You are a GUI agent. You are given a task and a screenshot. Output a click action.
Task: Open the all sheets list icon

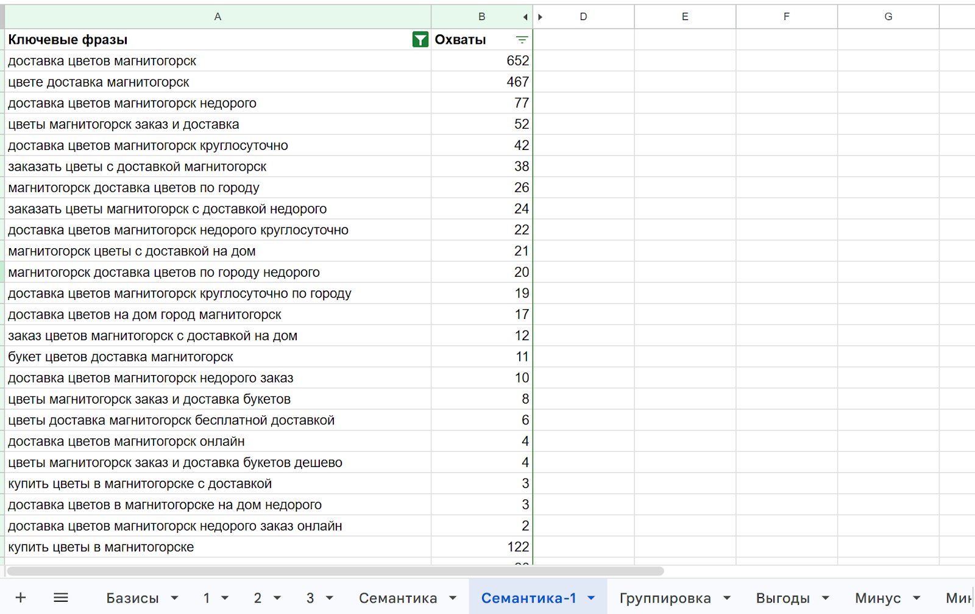61,598
